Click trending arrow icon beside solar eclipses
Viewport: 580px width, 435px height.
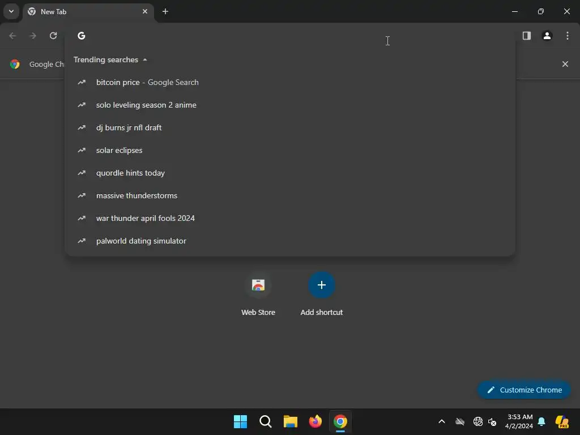click(x=82, y=150)
